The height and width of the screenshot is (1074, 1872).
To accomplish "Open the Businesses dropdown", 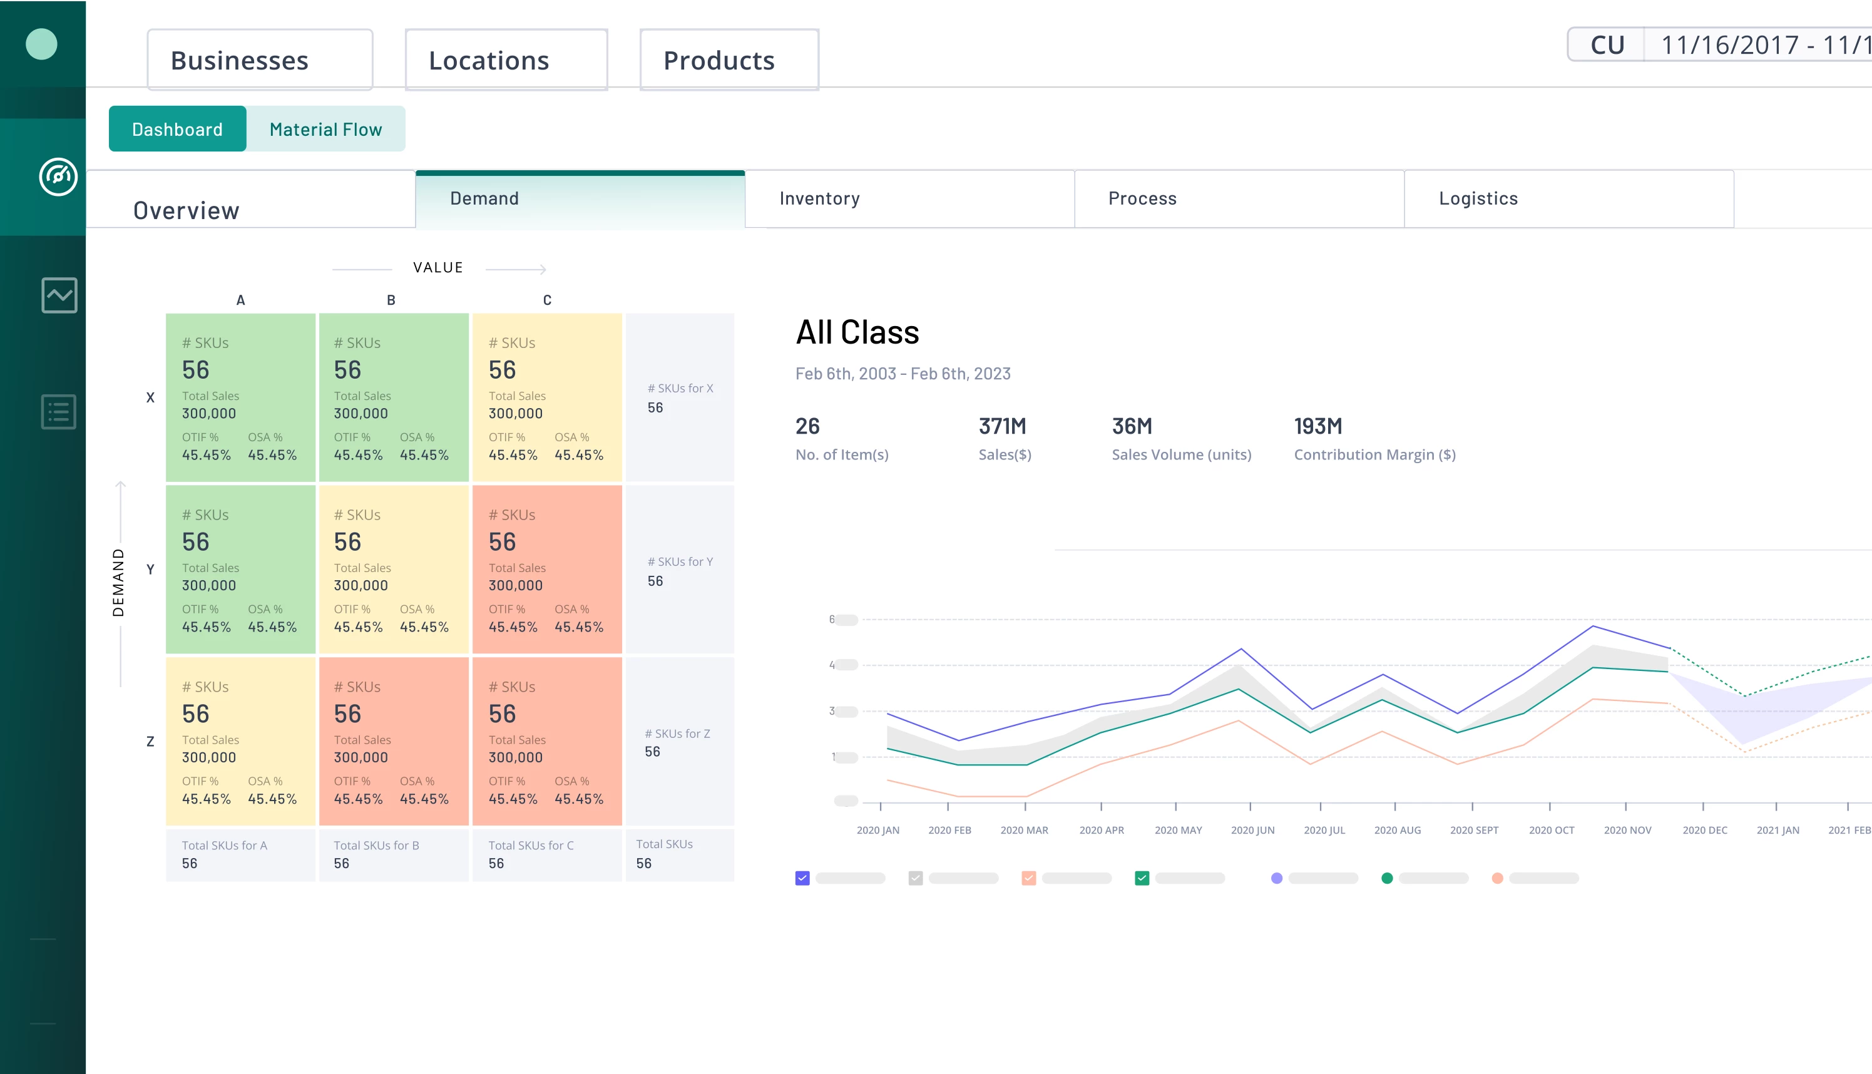I will coord(260,61).
